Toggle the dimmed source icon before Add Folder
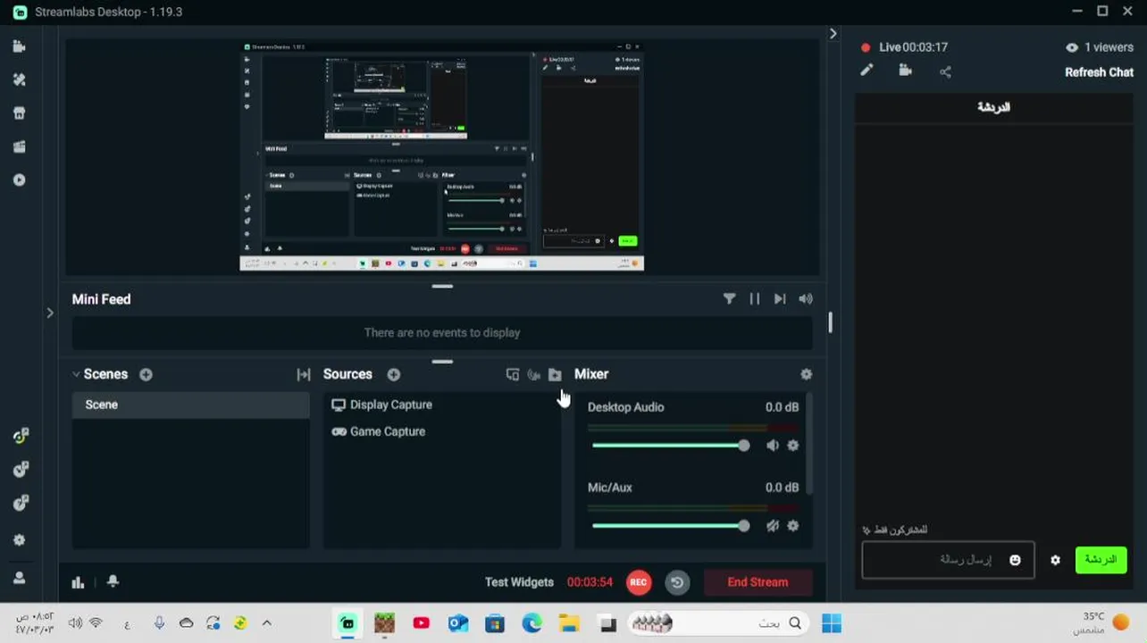 (x=534, y=374)
